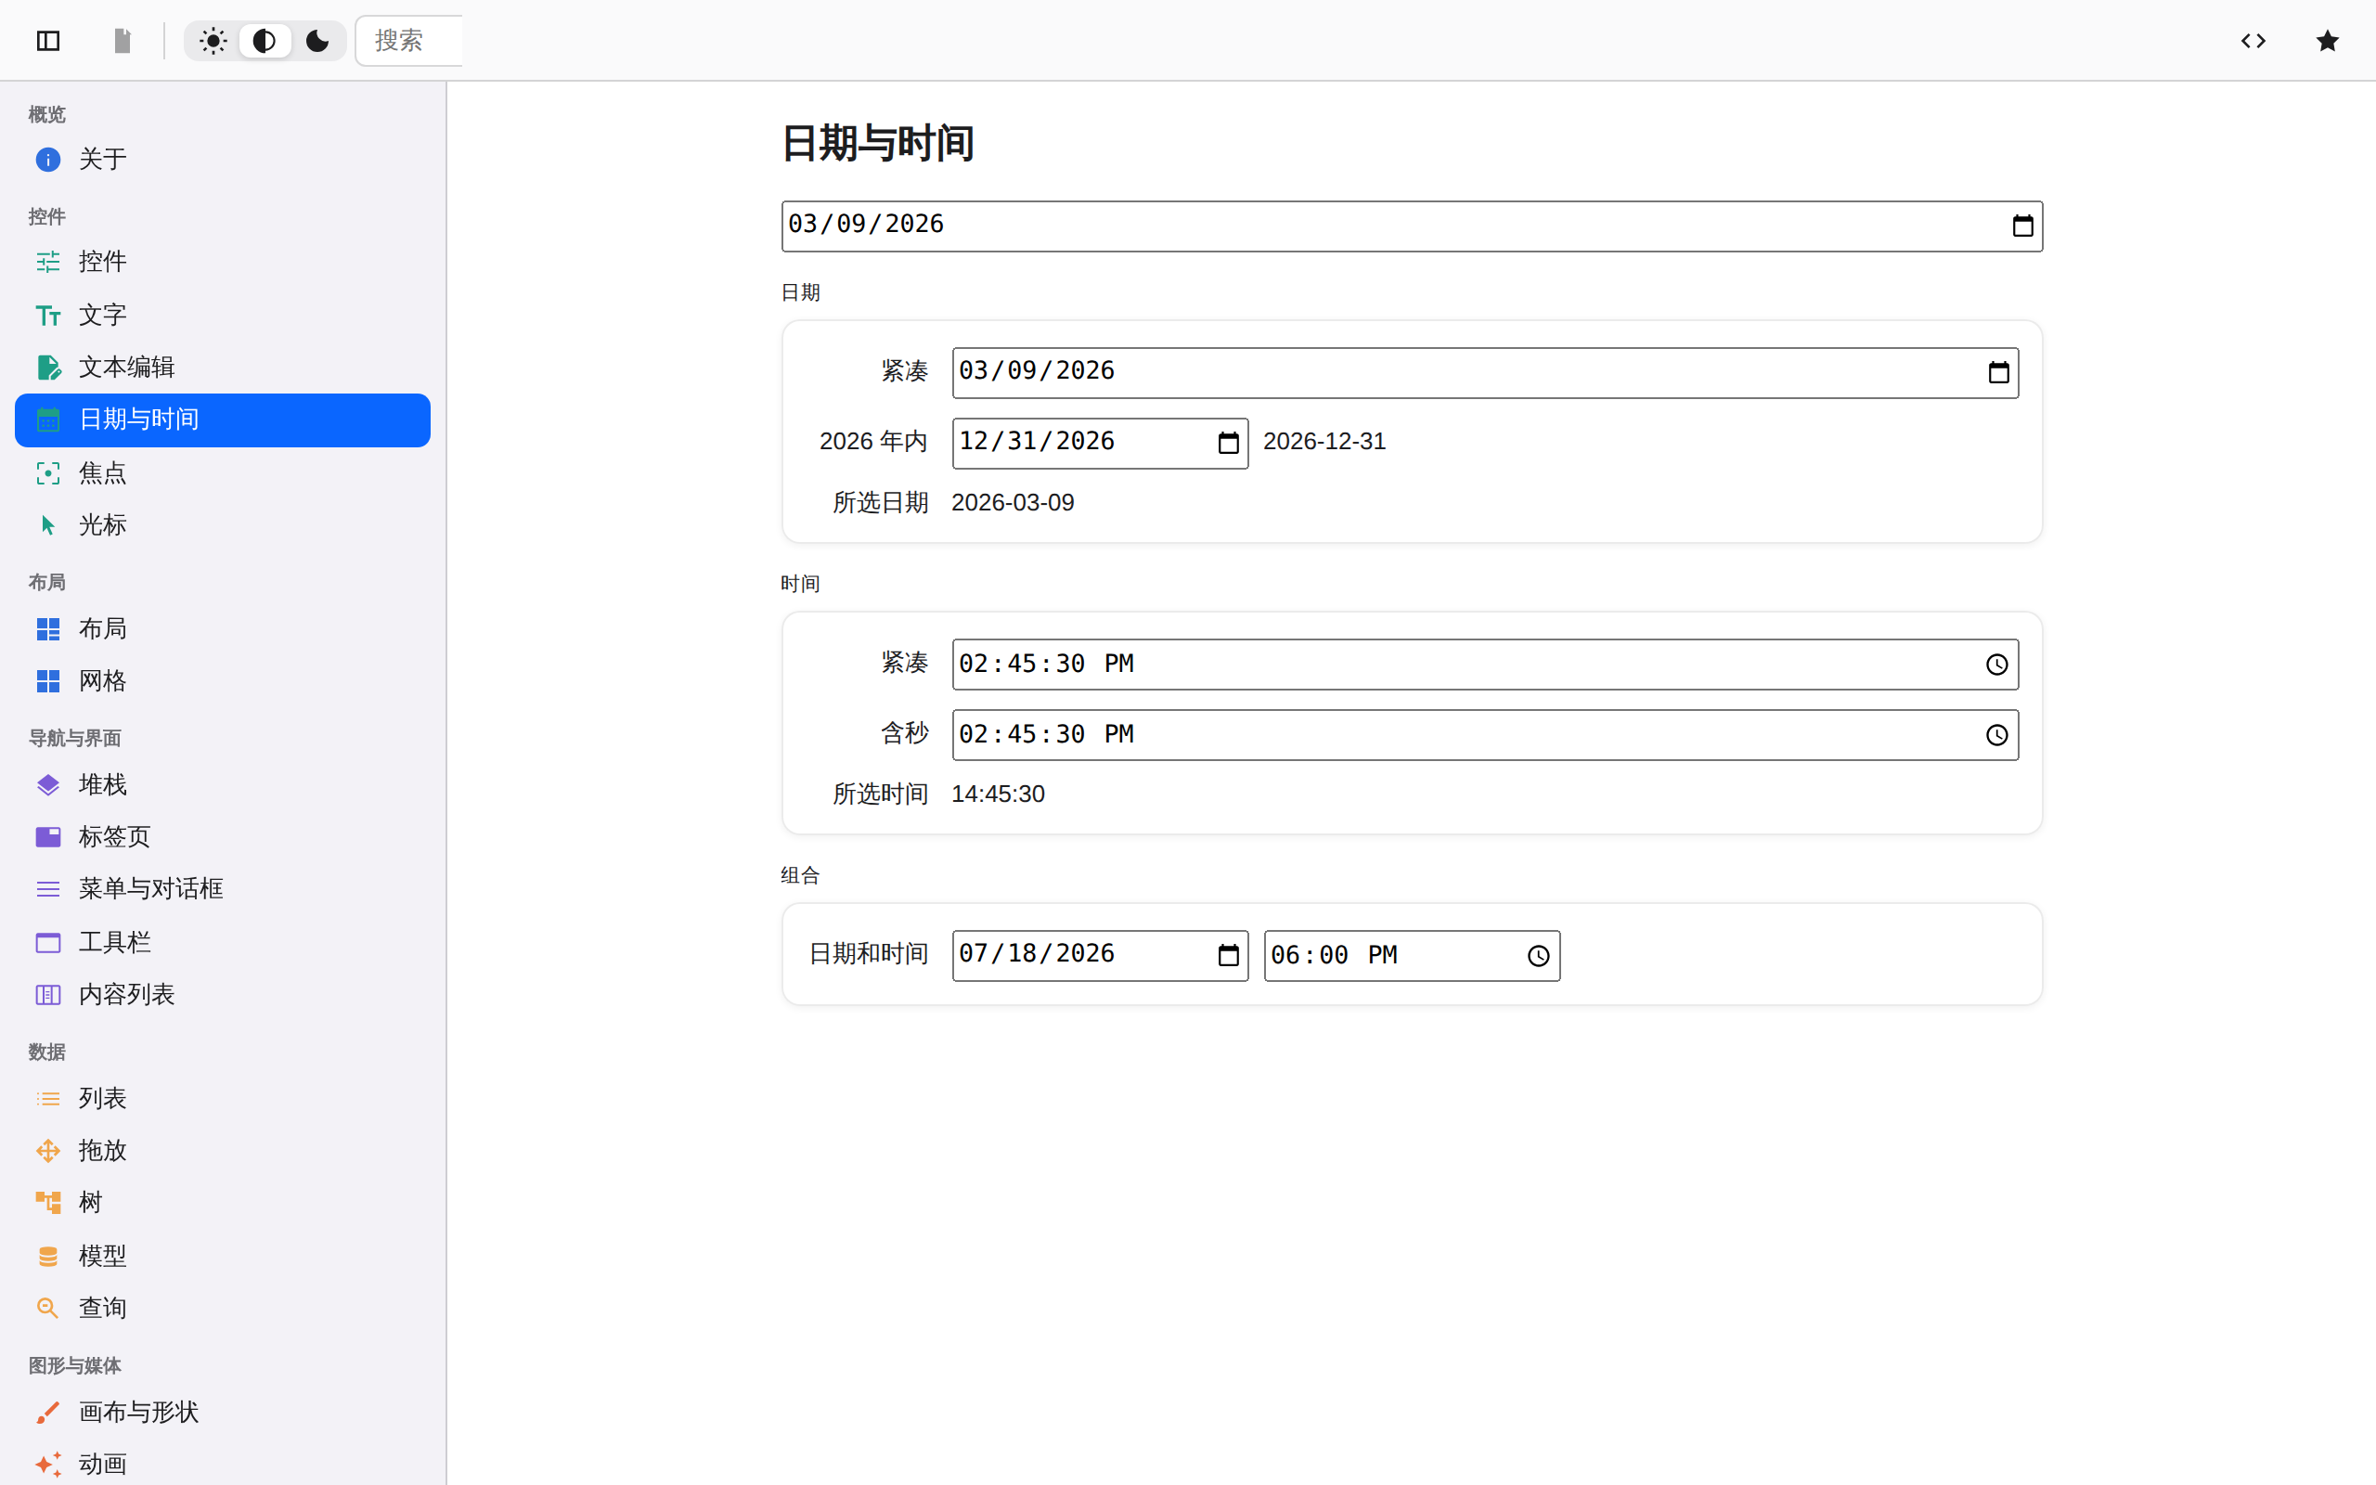Click the 07/18/2026 date input

tap(1100, 956)
